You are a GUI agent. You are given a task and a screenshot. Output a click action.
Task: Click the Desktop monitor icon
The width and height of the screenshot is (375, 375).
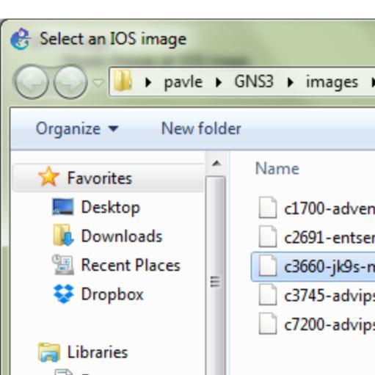[63, 207]
